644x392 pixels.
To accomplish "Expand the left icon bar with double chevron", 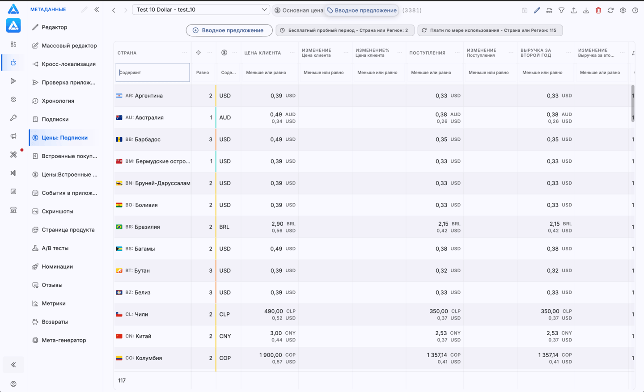I will click(13, 365).
